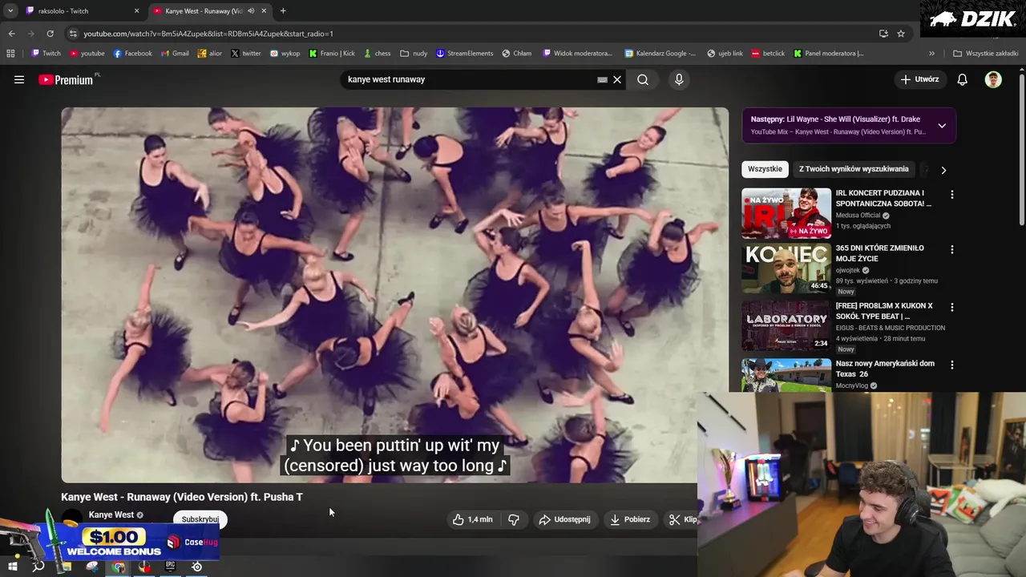
Task: Open Steam from the taskbar
Action: point(196,567)
